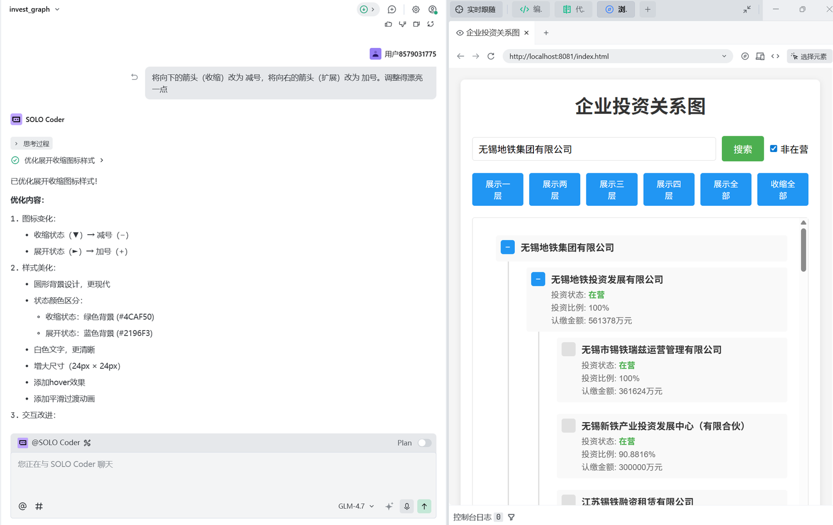The height and width of the screenshot is (525, 833).
Task: Click the 收缩全部 button
Action: click(783, 190)
